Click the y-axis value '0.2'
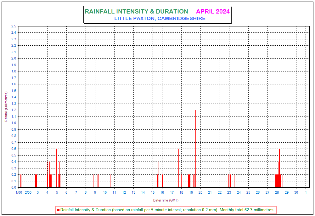315x216 pixels. click(x=14, y=175)
